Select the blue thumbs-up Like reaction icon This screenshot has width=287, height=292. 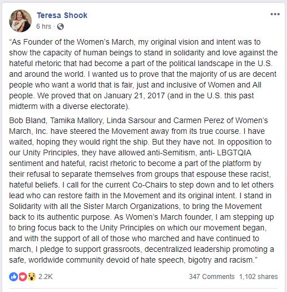[x=14, y=277]
